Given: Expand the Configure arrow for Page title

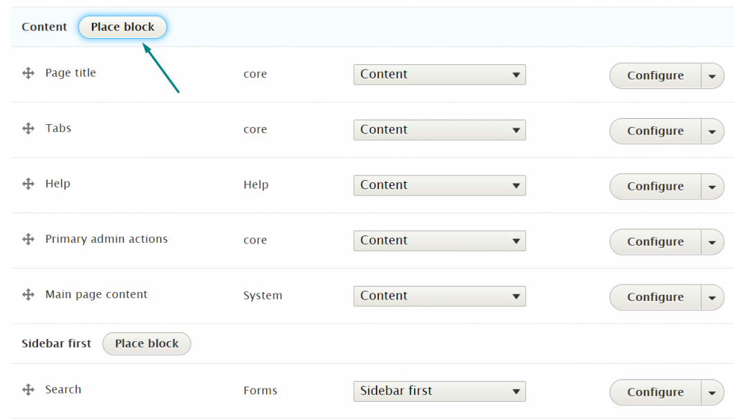Looking at the screenshot, I should [x=713, y=75].
